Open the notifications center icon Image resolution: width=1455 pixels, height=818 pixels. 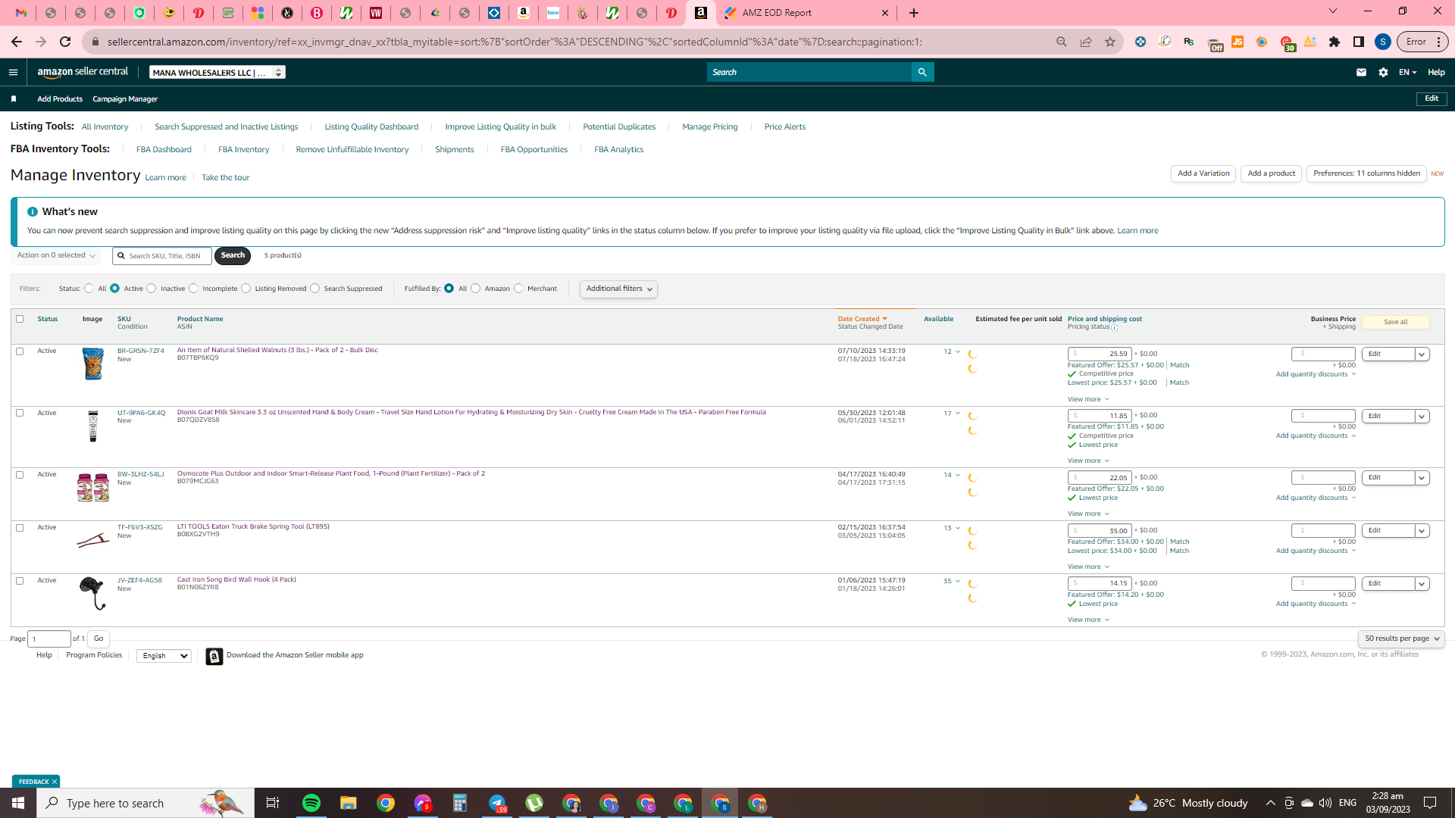(x=1430, y=803)
